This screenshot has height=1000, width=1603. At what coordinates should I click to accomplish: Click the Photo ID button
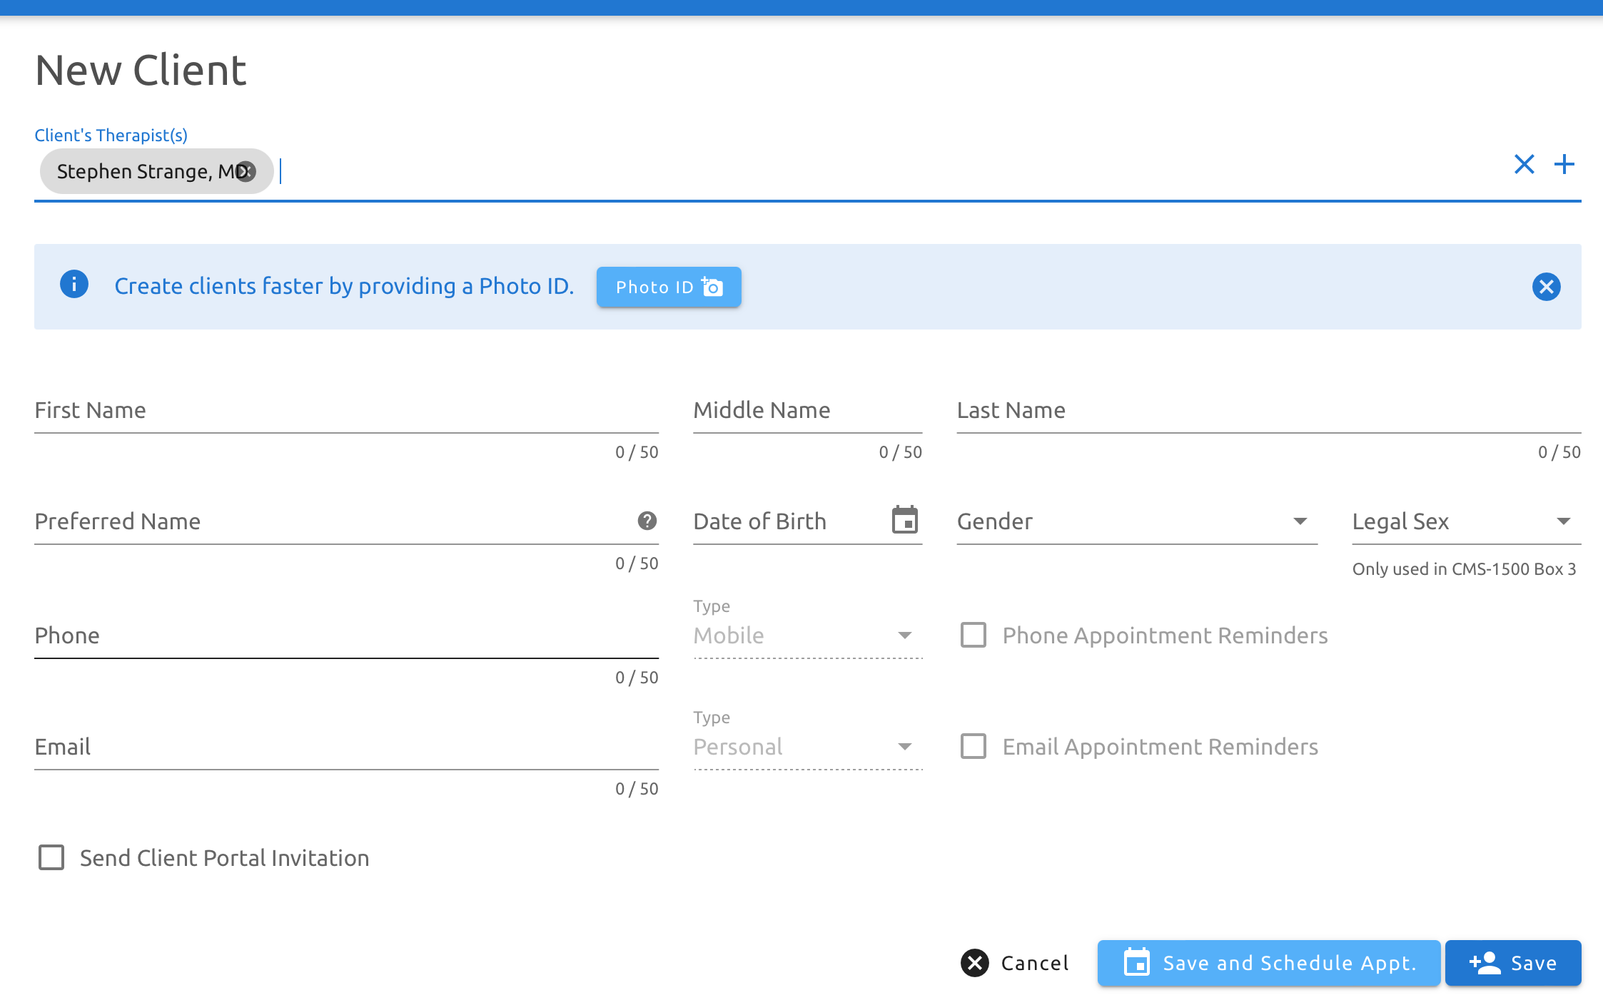(x=668, y=287)
